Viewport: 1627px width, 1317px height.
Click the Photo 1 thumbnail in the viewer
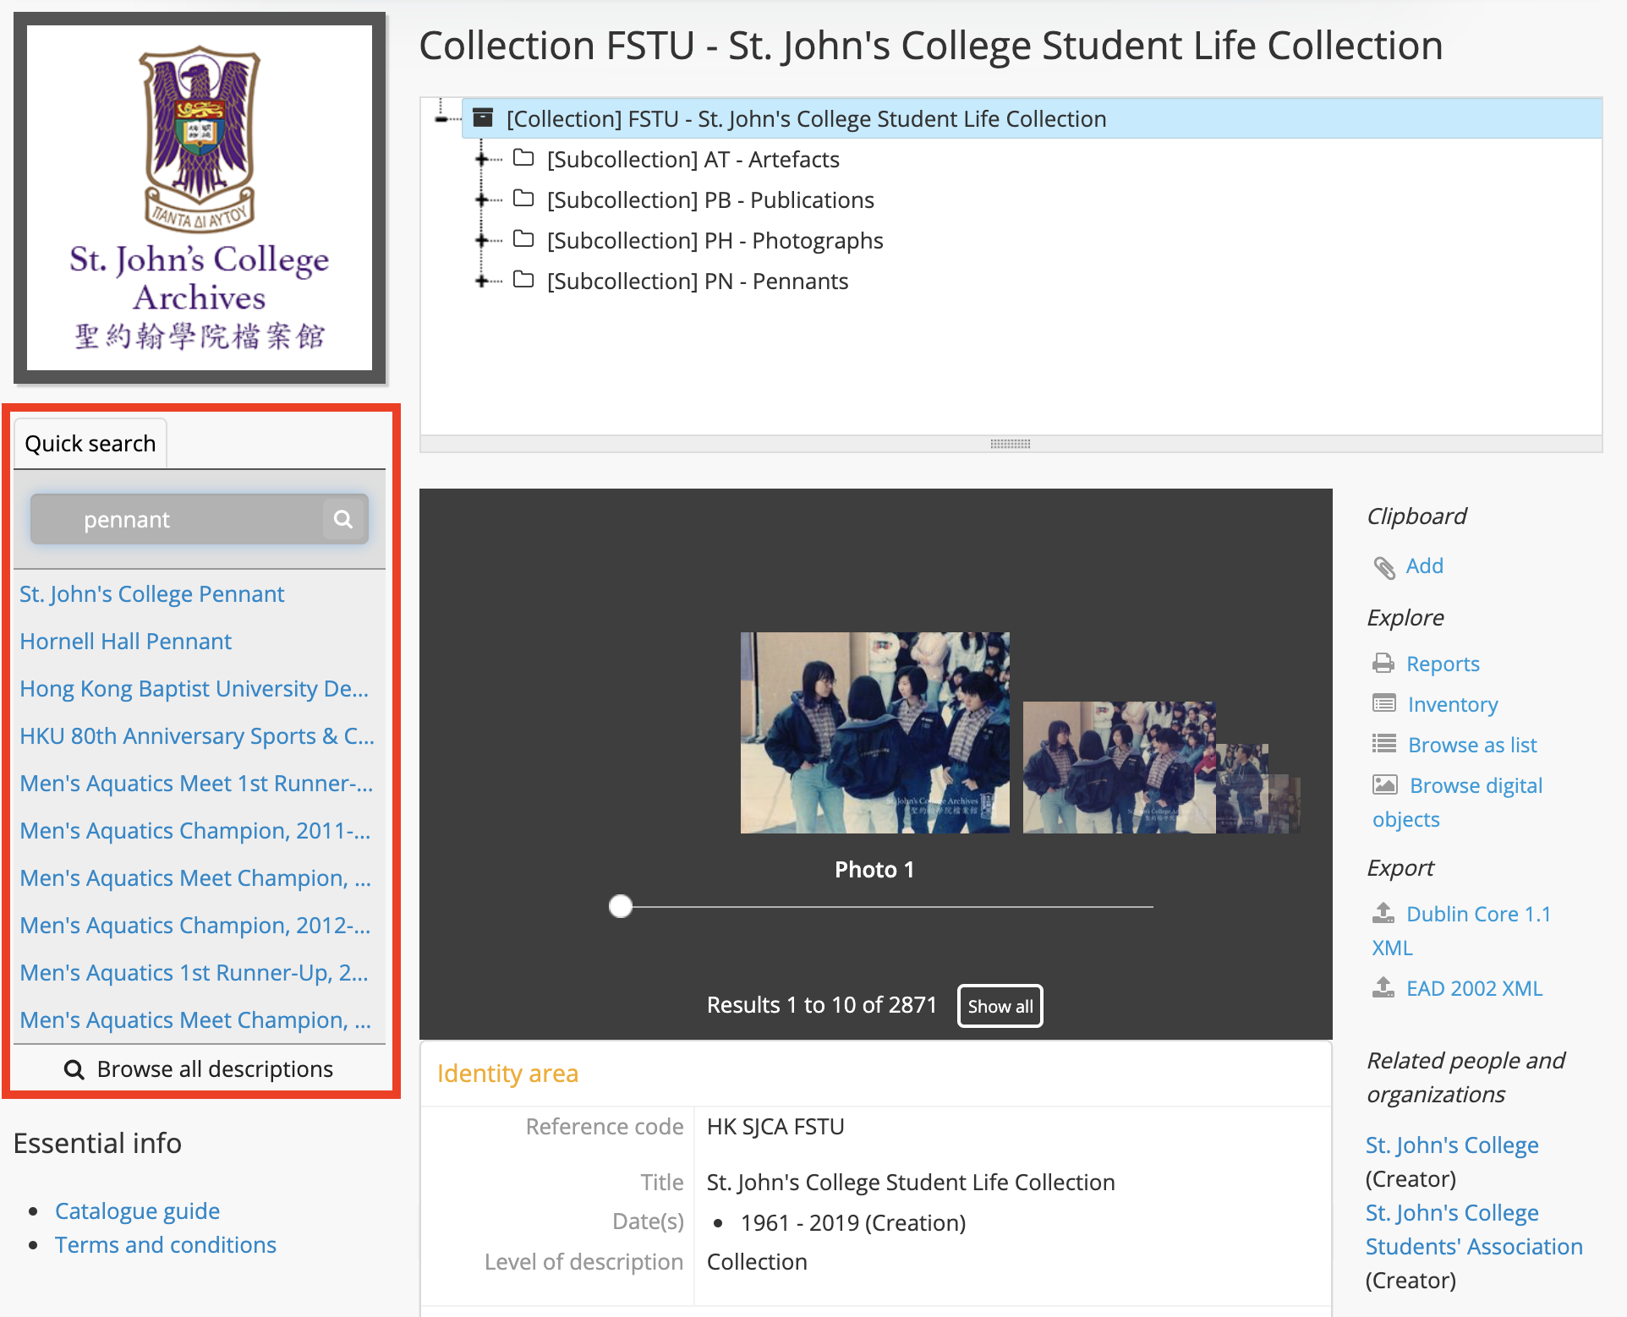[x=874, y=732]
